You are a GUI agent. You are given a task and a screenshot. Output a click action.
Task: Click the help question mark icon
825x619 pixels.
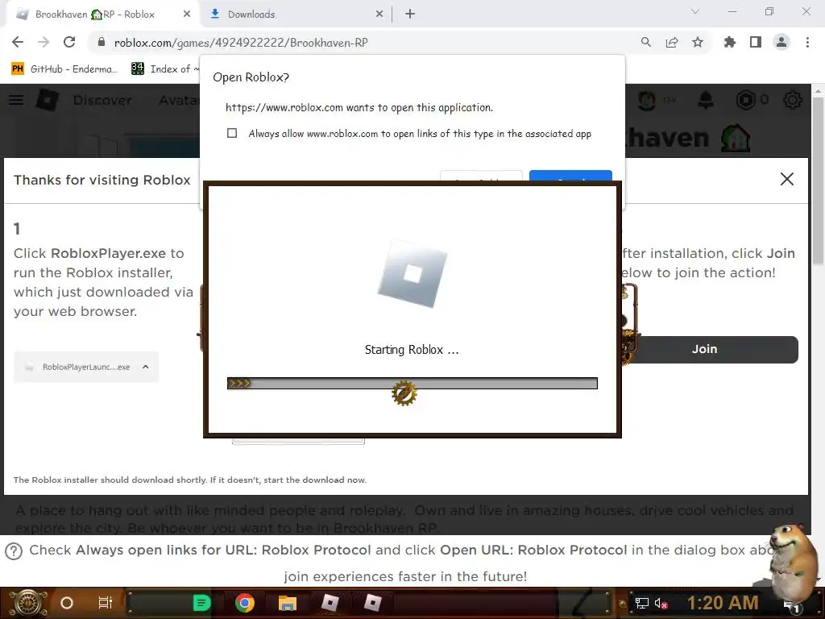pyautogui.click(x=14, y=551)
